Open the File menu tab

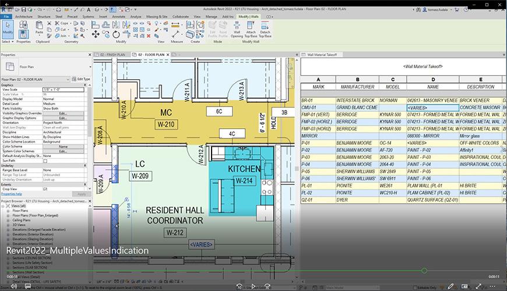[6, 16]
